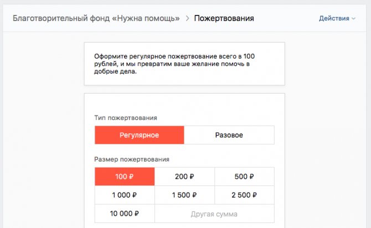Click the ₽ symbol in the 10 000 button
Viewport: 371px width, 228px height.
(x=136, y=214)
